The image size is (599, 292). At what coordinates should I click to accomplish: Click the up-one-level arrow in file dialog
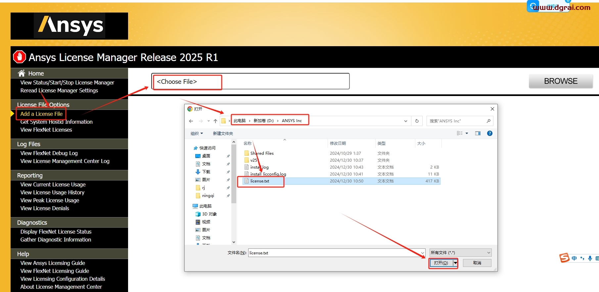click(215, 121)
